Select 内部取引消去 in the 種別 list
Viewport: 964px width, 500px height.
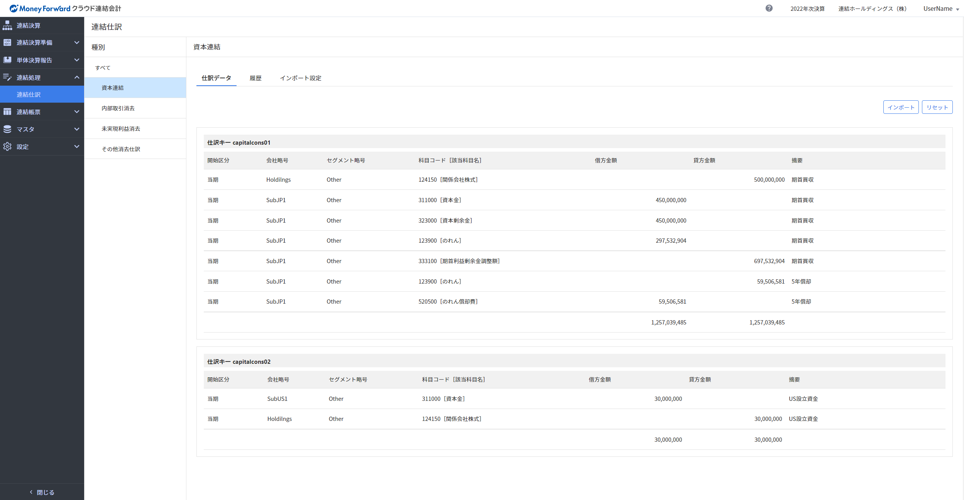[118, 108]
